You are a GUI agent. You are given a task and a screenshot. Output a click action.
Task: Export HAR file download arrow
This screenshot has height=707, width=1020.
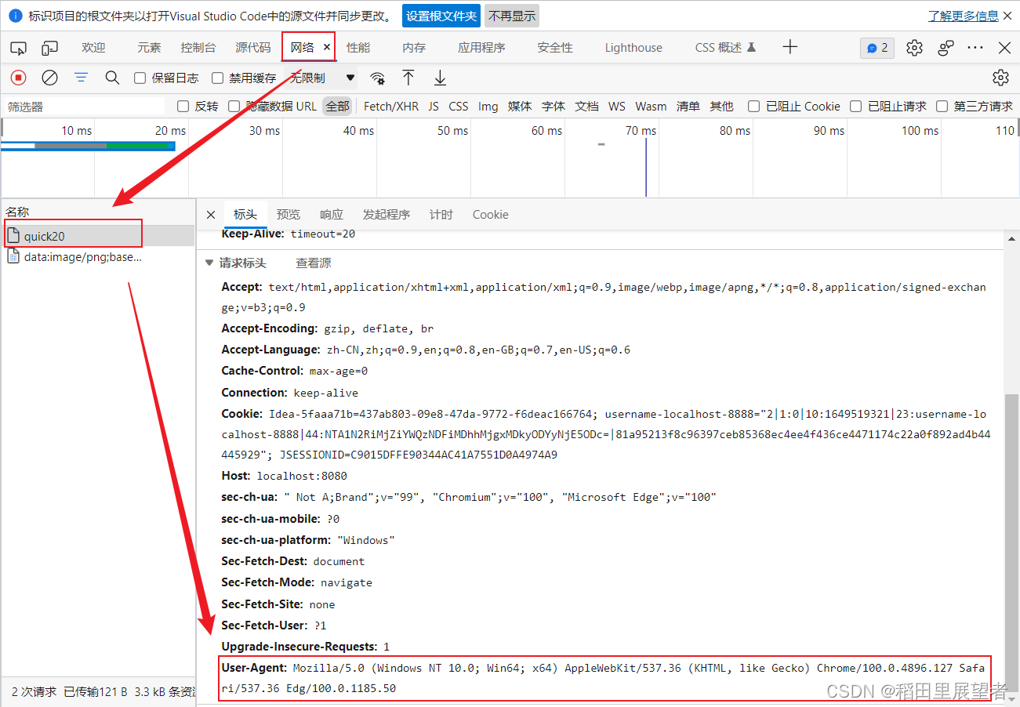tap(441, 78)
